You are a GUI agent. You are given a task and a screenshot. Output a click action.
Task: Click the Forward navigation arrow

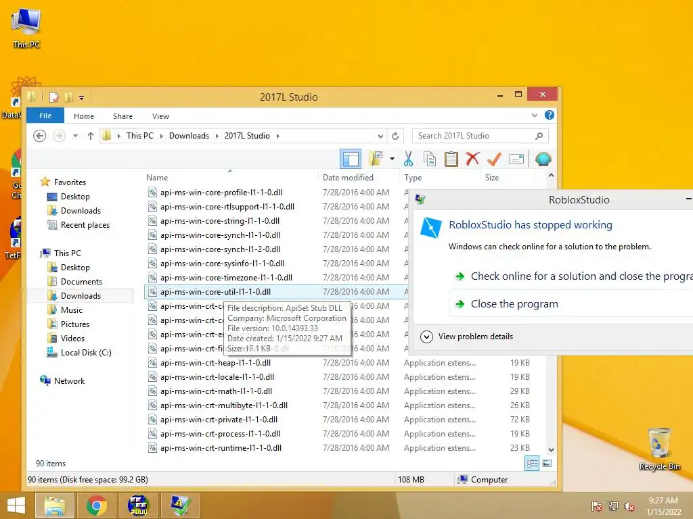pos(59,136)
